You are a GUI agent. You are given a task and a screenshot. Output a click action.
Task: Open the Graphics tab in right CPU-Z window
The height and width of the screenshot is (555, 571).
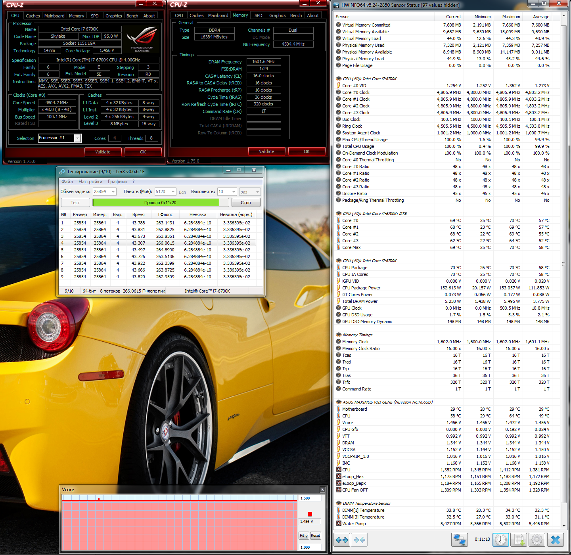click(278, 15)
